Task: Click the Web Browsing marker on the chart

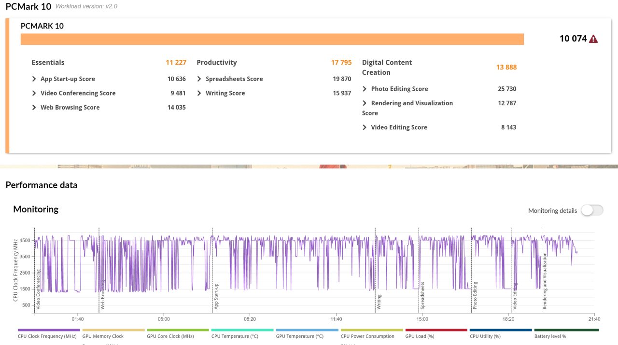Action: (103, 294)
